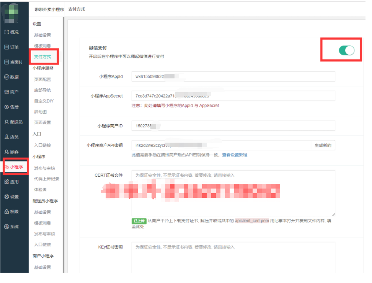
Task: Open the 顾客 customer icon
Action: click(7, 152)
